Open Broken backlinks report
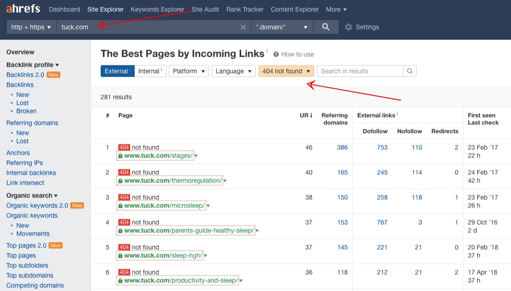Image resolution: width=511 pixels, height=291 pixels. coord(26,111)
